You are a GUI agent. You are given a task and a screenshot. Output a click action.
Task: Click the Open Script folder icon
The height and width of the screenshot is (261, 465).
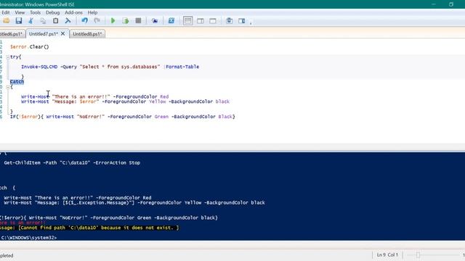coord(7,21)
